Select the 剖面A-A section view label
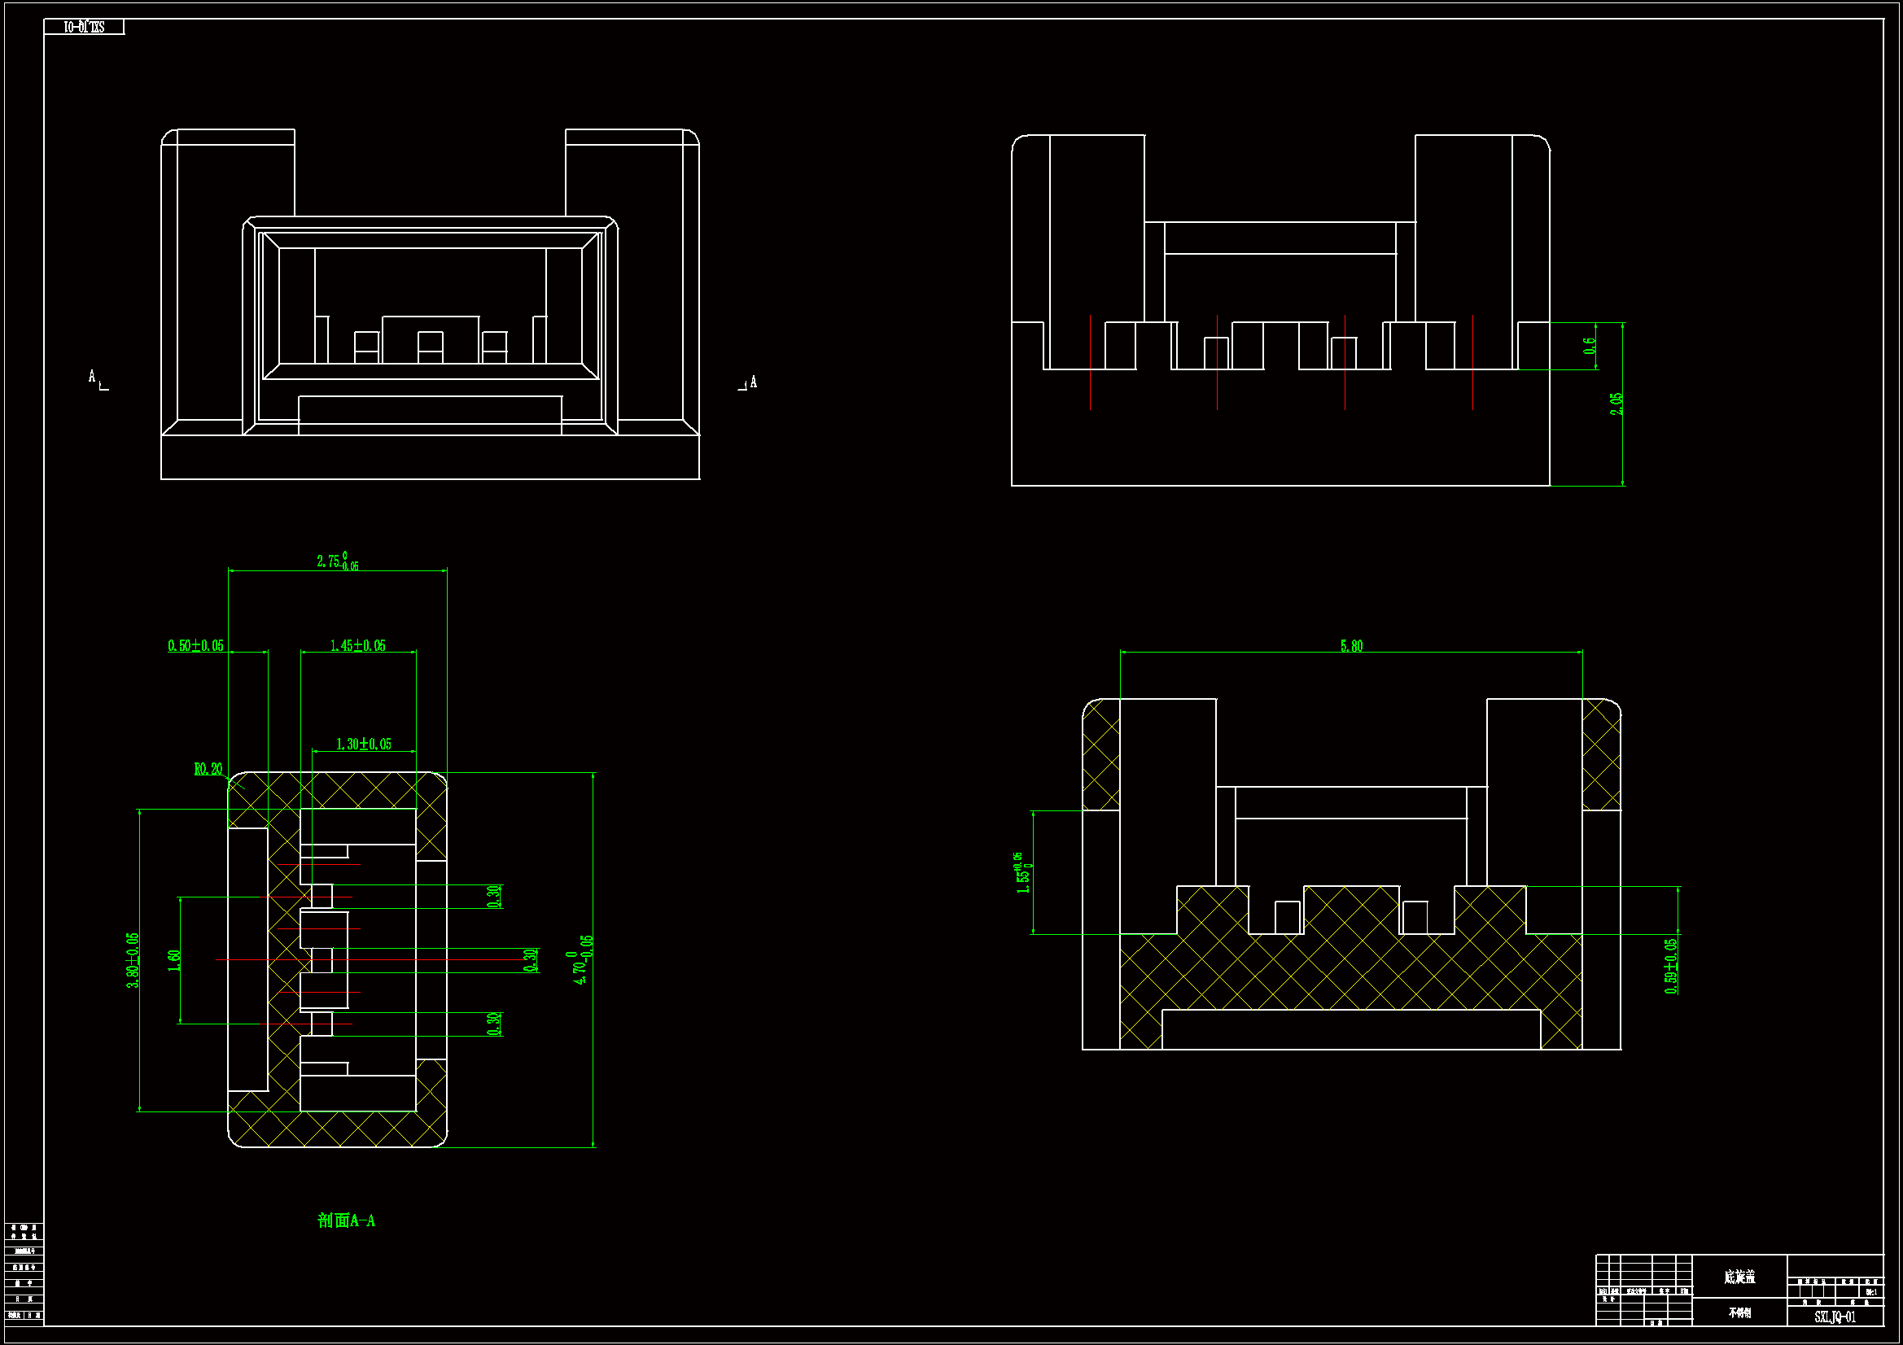Screen dimensions: 1903x1345 tap(347, 1221)
